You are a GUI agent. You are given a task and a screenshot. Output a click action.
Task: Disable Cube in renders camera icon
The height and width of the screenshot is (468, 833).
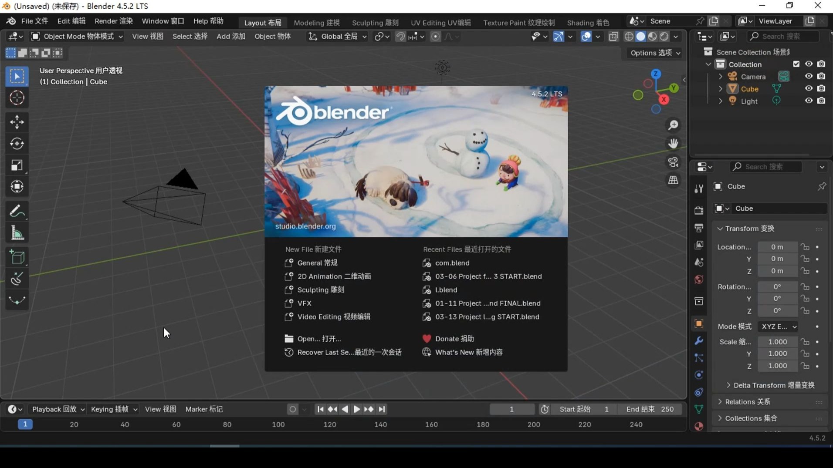(821, 88)
